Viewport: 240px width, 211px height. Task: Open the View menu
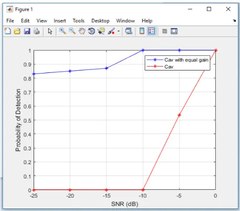[42, 21]
